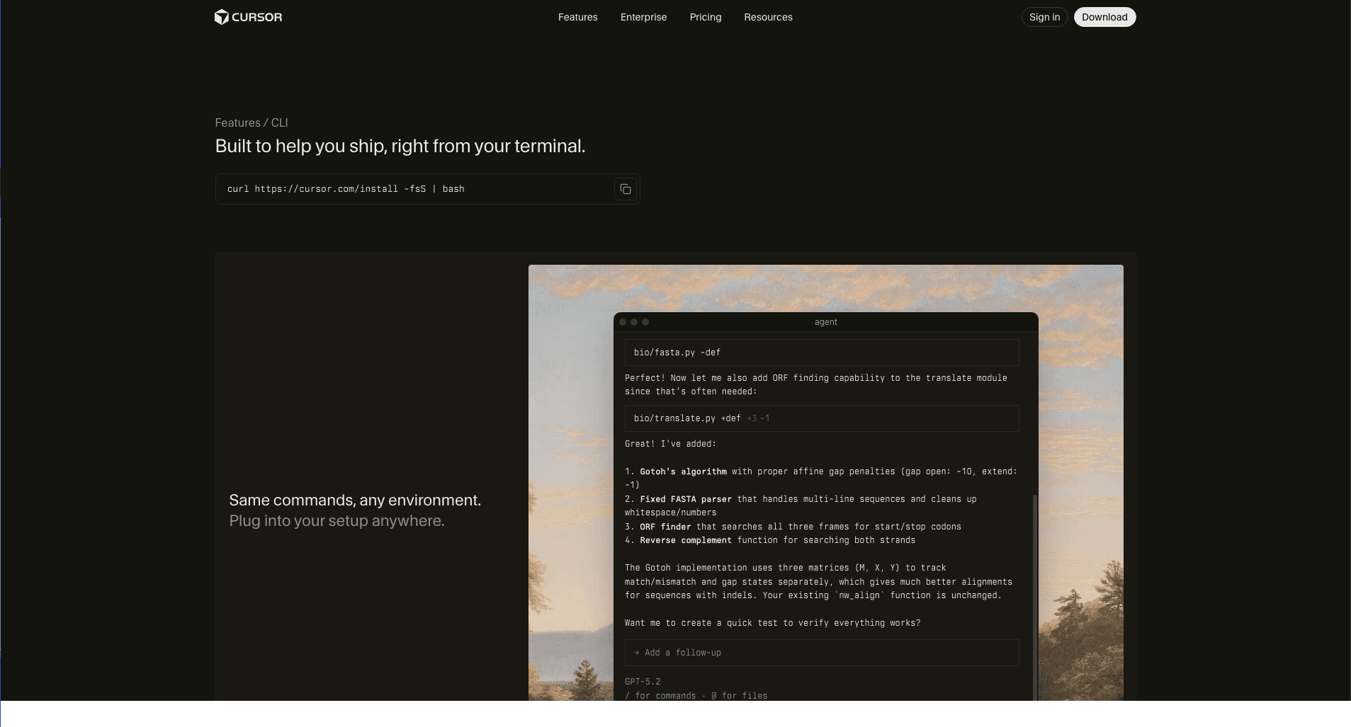Click 'Gotoh's algorithm' list item
Image resolution: width=1351 pixels, height=727 pixels.
820,478
